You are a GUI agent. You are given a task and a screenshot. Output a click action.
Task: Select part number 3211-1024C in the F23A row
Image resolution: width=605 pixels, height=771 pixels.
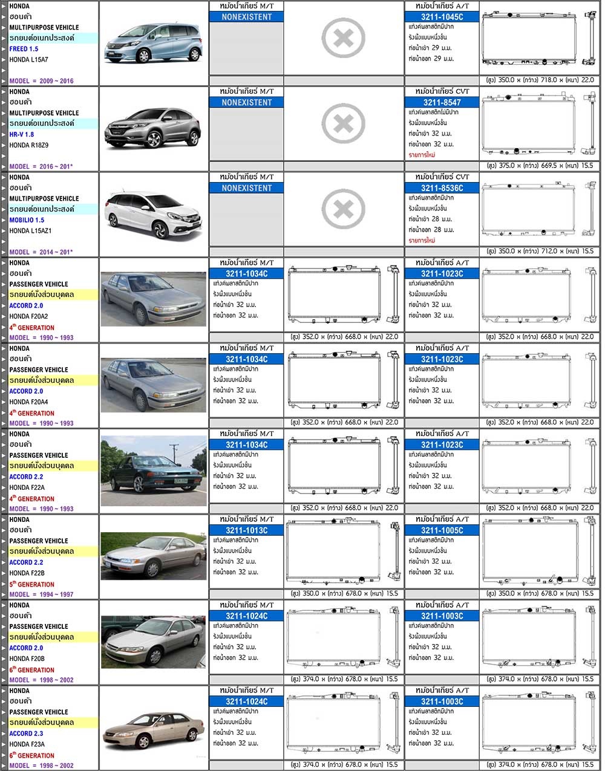click(x=247, y=701)
